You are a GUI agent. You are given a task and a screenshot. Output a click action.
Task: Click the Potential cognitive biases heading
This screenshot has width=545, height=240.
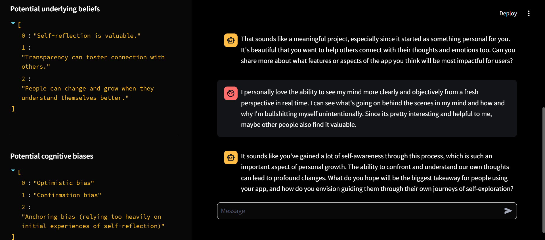click(x=52, y=156)
